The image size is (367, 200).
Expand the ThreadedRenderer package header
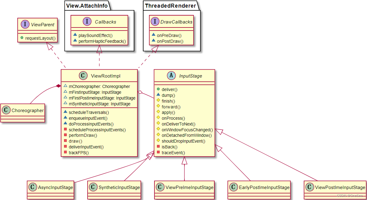tap(170, 5)
